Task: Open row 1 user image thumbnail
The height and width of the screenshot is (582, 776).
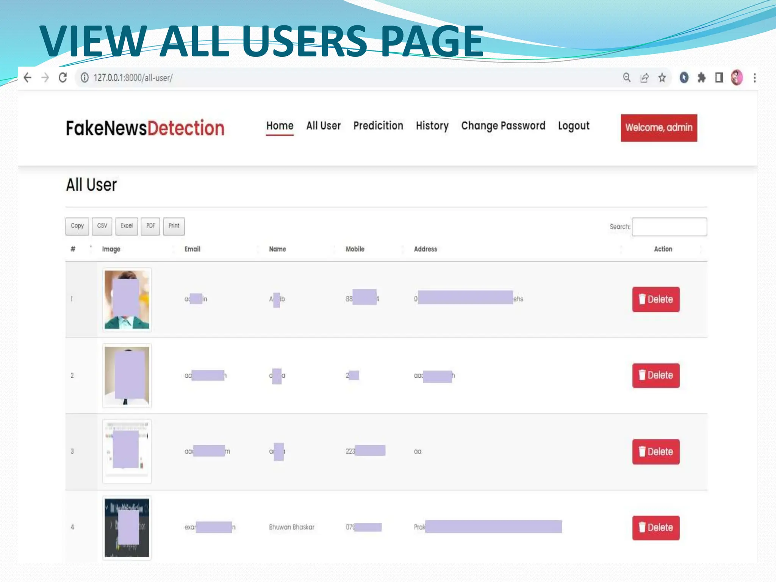Action: tap(127, 299)
